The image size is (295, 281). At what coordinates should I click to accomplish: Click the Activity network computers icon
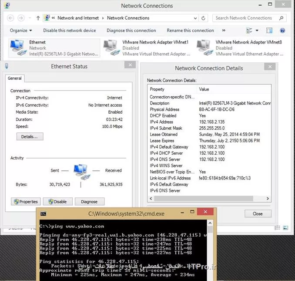[x=81, y=172]
